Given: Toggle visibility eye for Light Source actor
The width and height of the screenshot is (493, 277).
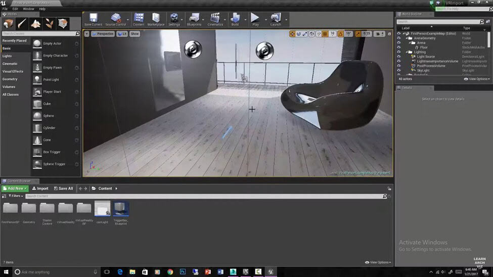Looking at the screenshot, I should pos(398,57).
